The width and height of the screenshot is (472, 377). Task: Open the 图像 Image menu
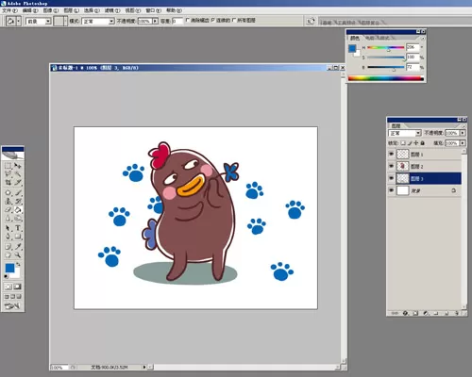[51, 10]
